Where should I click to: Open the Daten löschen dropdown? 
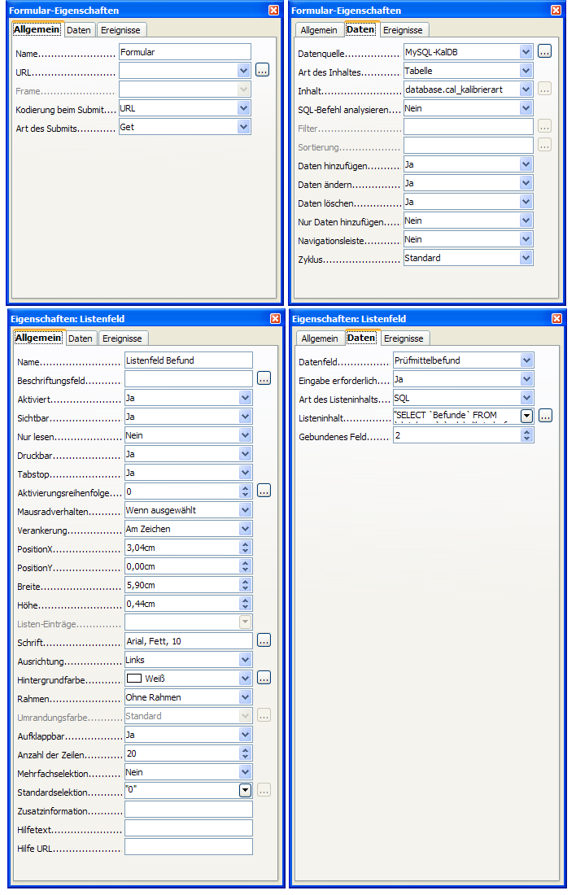[527, 202]
